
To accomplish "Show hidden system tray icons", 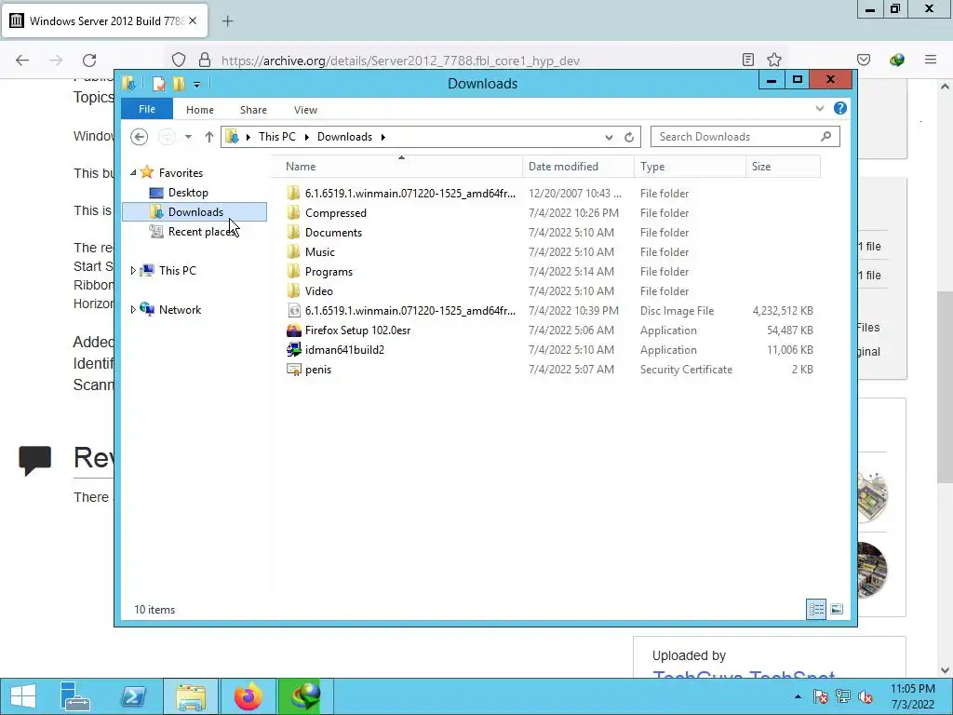I will [x=798, y=696].
